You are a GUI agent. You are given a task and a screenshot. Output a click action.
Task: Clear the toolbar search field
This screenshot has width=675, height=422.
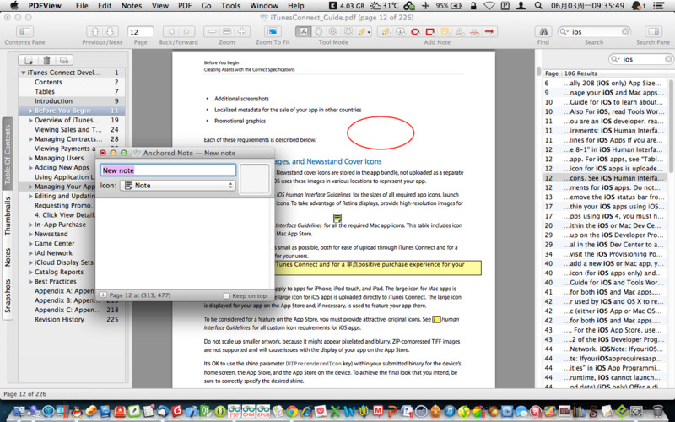pos(625,32)
